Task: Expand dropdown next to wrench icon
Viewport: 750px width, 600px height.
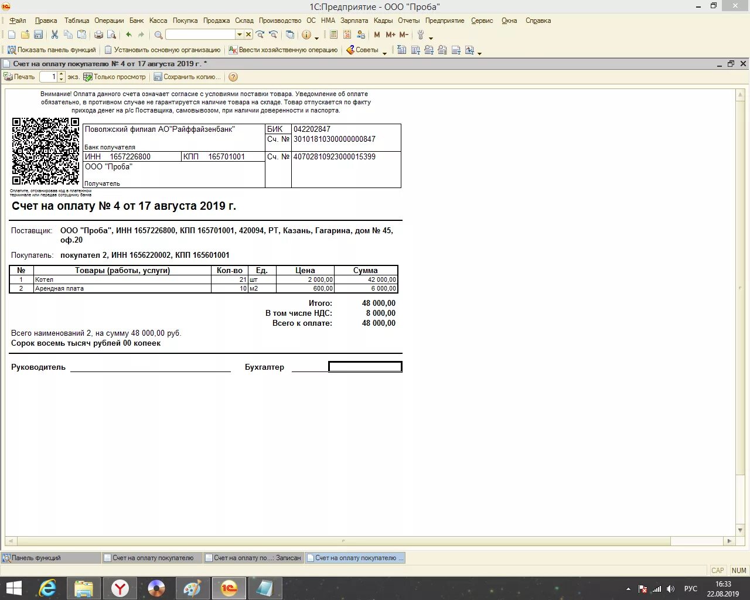Action: (431, 37)
